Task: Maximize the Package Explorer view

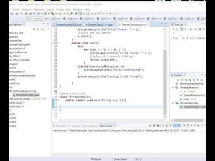Action: tap(47, 24)
